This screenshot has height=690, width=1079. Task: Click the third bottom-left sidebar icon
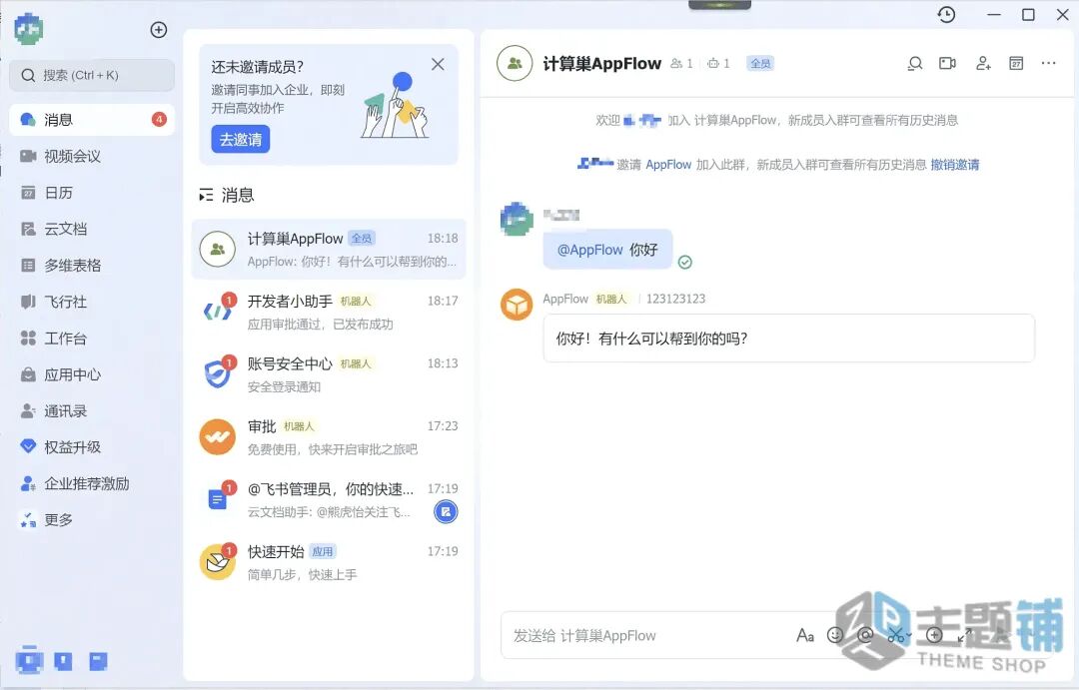98,661
